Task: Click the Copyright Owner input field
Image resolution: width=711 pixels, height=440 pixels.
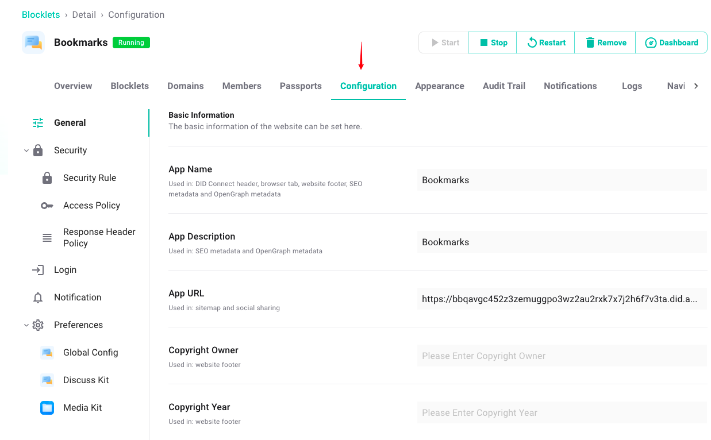Action: coord(562,356)
